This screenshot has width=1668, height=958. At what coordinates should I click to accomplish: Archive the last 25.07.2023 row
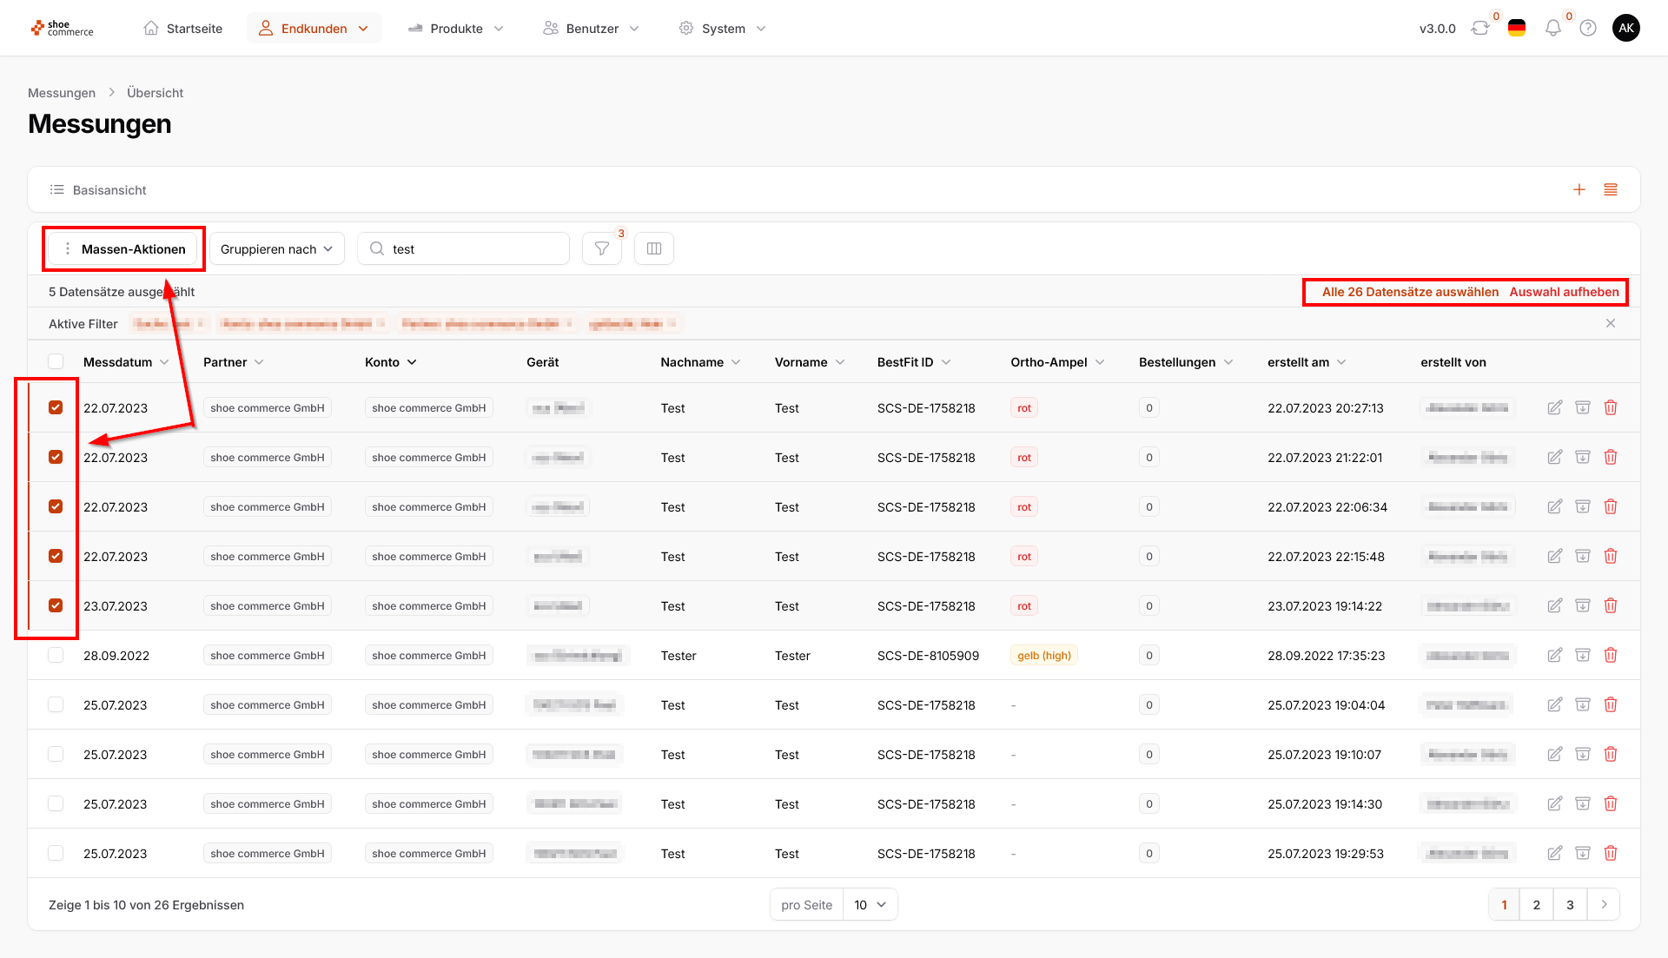1583,854
